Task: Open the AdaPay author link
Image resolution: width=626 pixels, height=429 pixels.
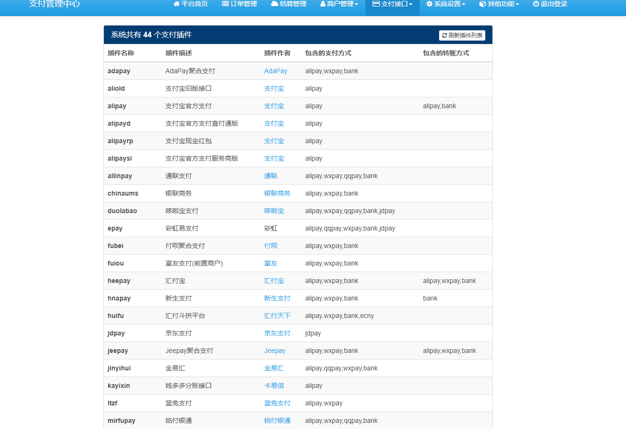Action: coord(276,71)
